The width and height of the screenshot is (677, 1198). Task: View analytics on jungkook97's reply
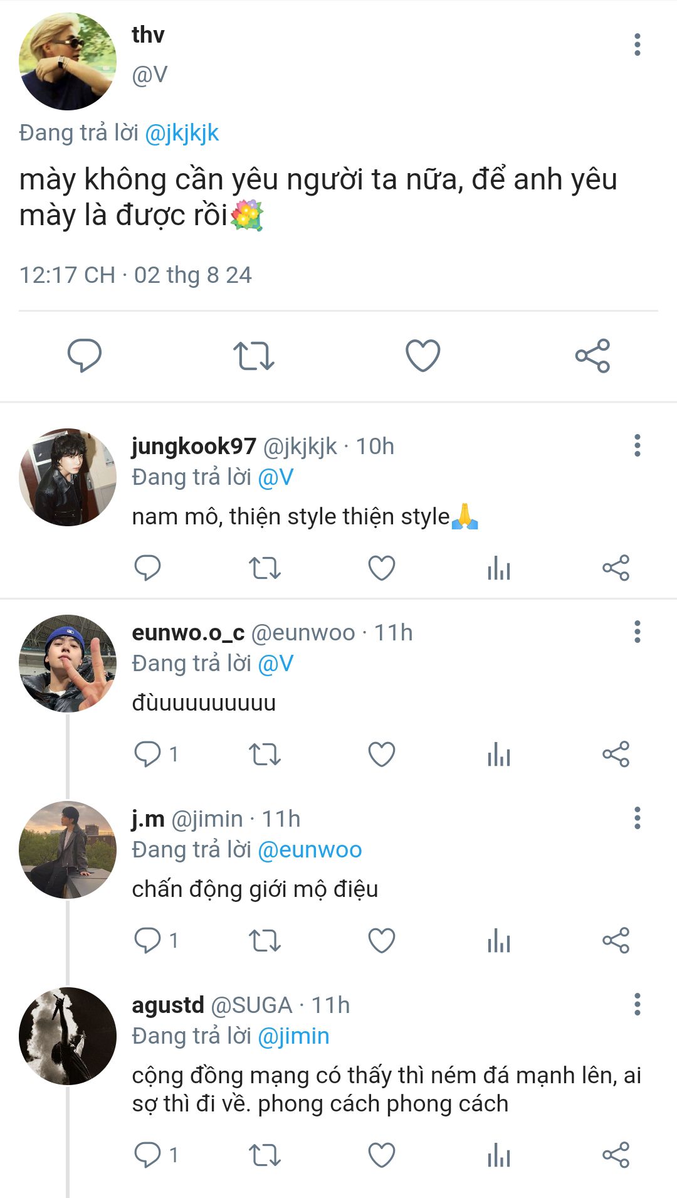(x=499, y=568)
